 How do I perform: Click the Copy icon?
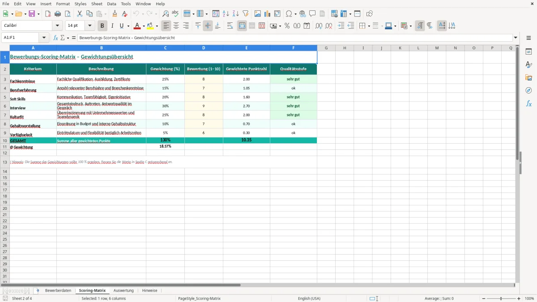pyautogui.click(x=89, y=14)
